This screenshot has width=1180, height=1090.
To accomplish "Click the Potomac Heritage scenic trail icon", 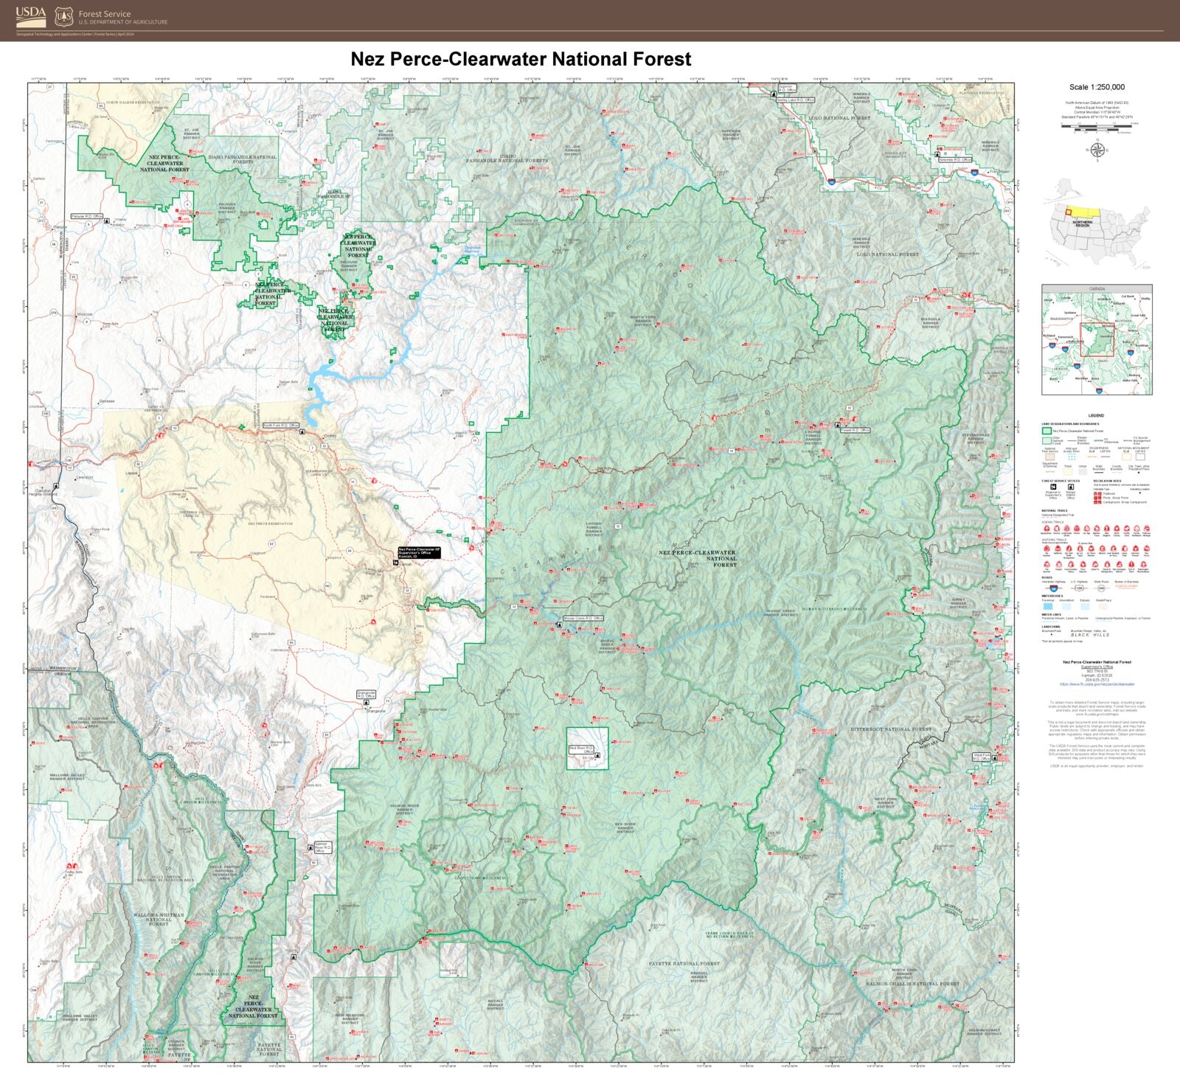I will click(1147, 528).
